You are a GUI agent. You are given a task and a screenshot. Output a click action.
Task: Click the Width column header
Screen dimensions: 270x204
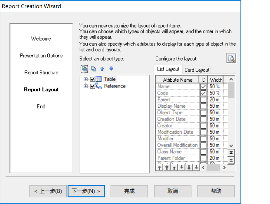pos(215,80)
